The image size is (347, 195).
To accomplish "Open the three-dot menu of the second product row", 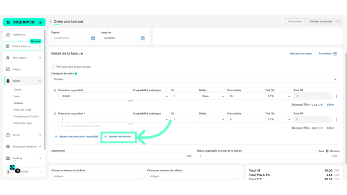I will click(x=336, y=119).
